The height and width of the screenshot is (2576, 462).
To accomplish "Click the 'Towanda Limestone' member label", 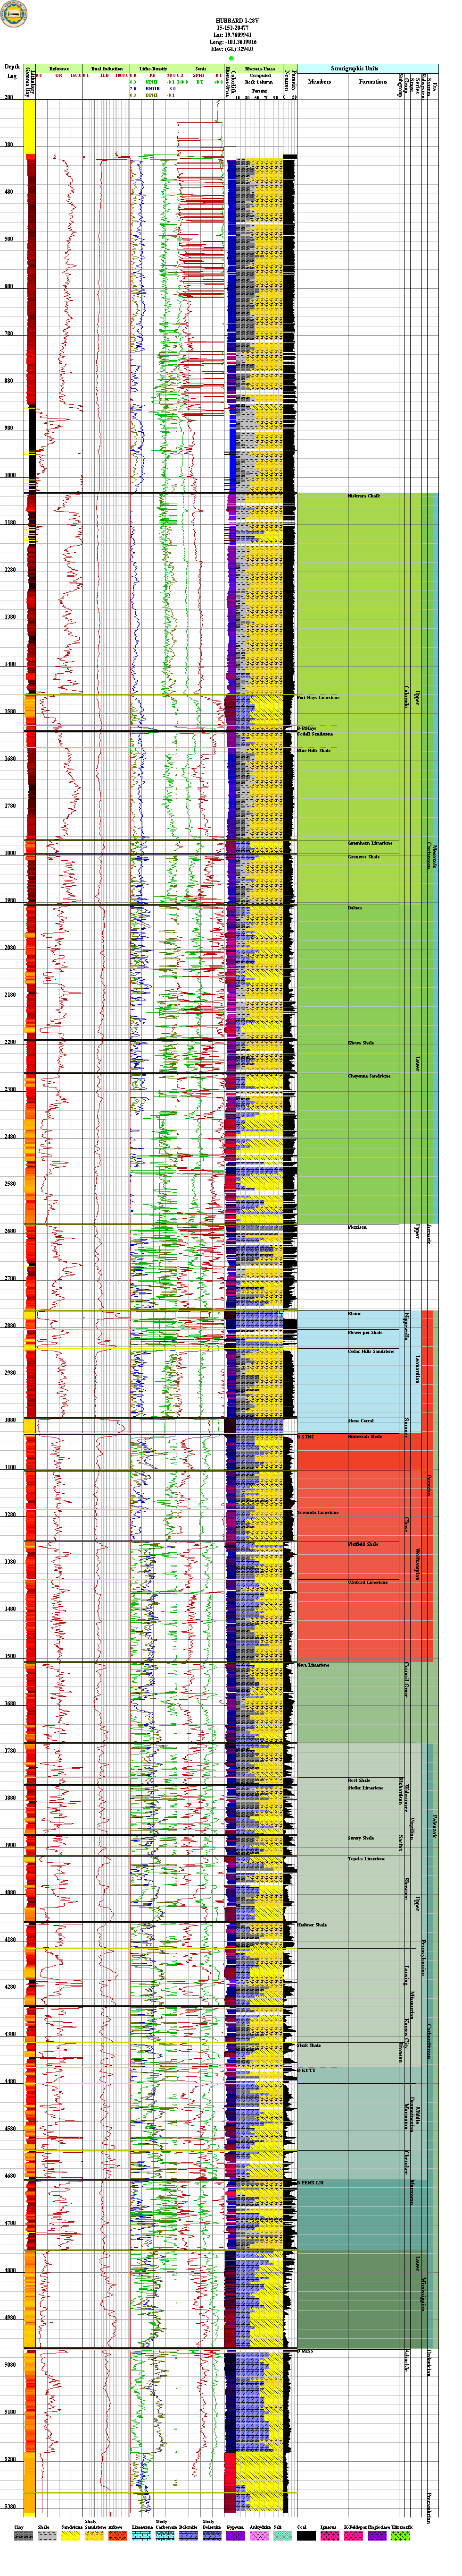I will pos(318,1513).
